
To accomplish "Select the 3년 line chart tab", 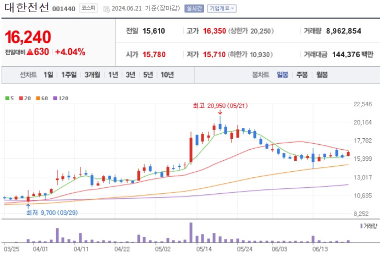I will [130, 75].
